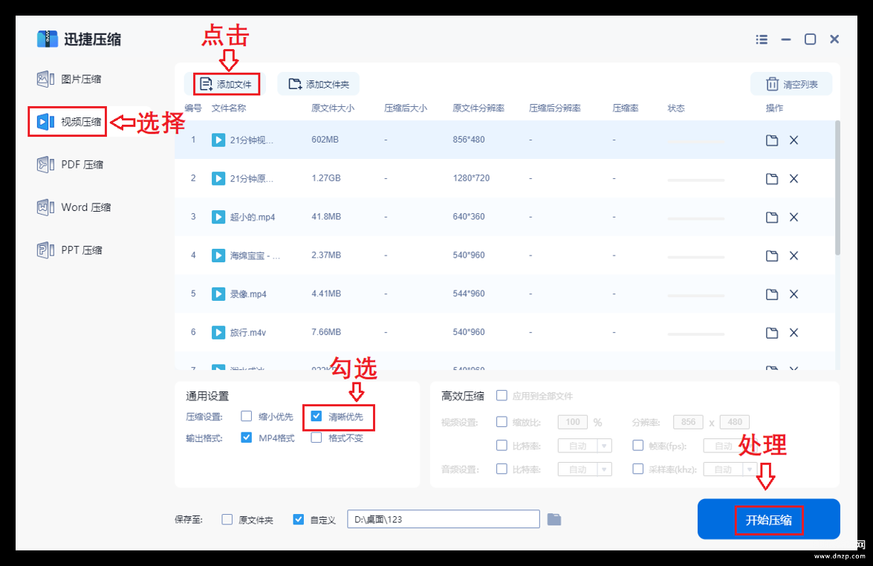Click the video icon beside 21分钟视… in row 1
Screen dimensions: 873x566
[x=218, y=140]
